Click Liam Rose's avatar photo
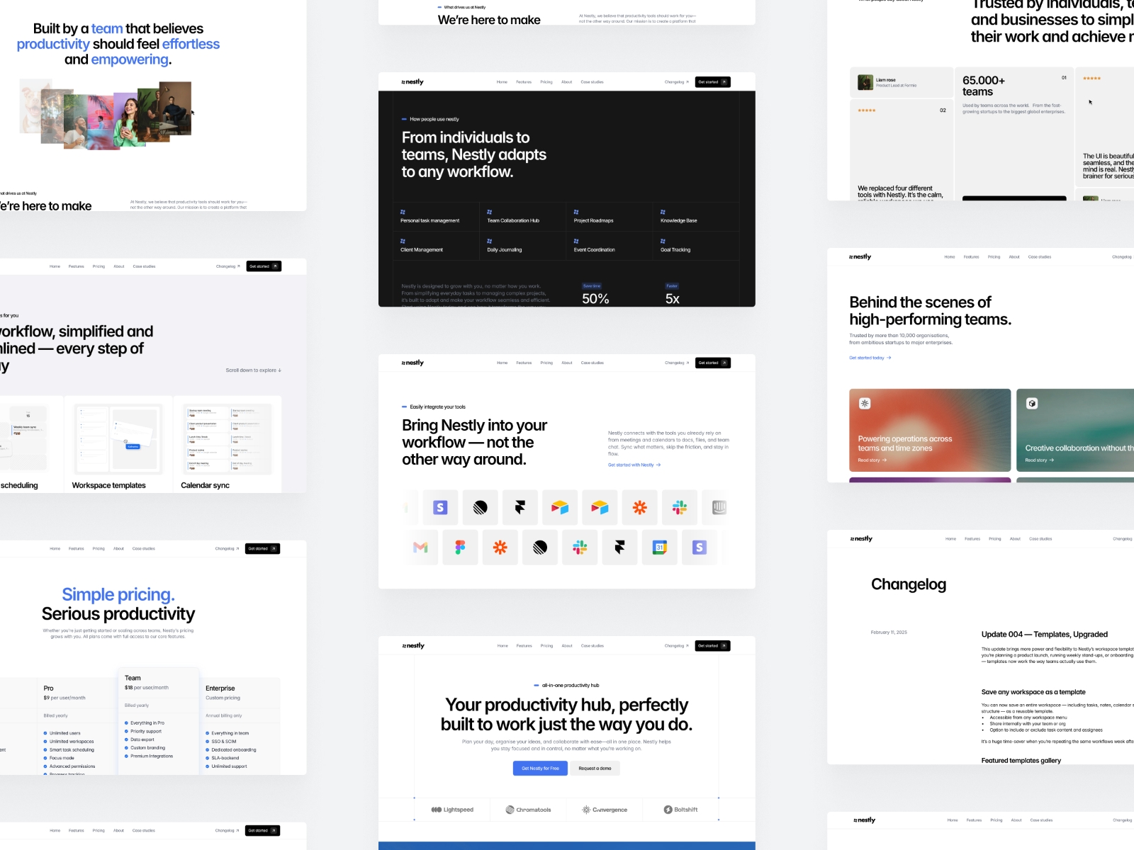 pyautogui.click(x=866, y=81)
